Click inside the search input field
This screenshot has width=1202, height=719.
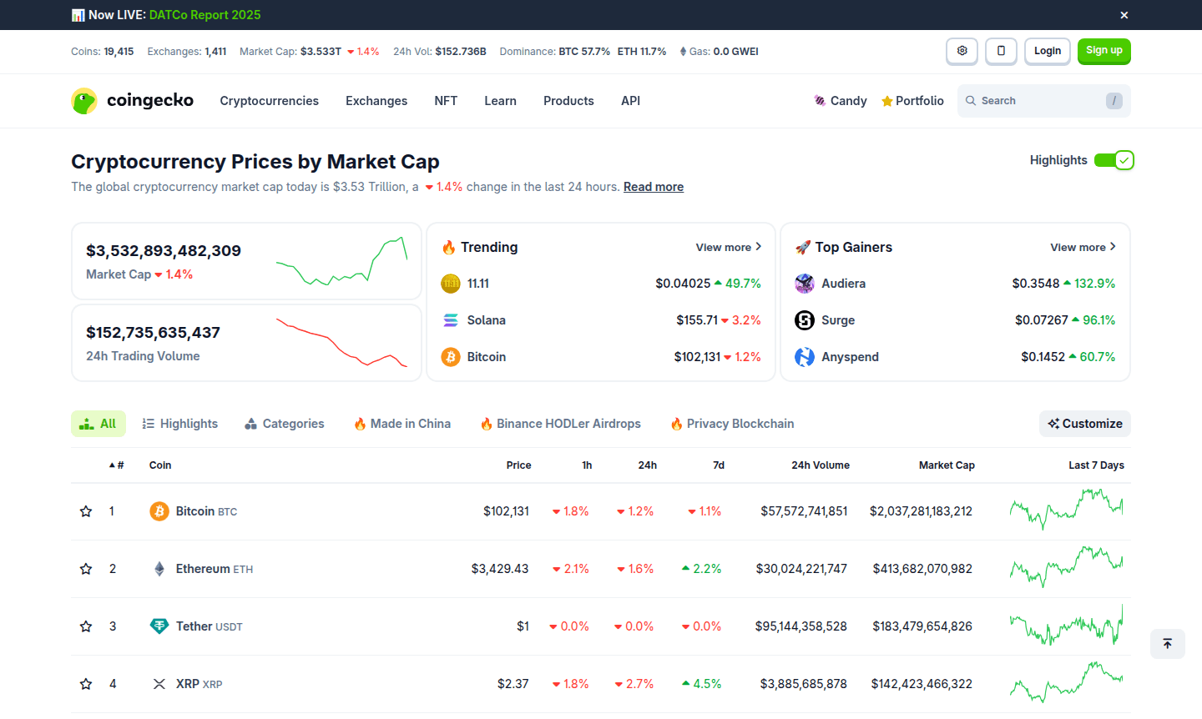click(x=1035, y=100)
